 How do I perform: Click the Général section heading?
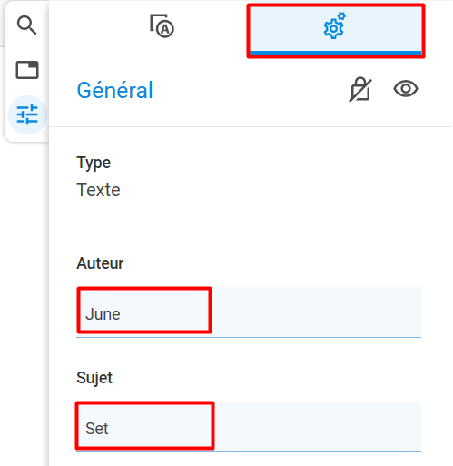pos(114,90)
